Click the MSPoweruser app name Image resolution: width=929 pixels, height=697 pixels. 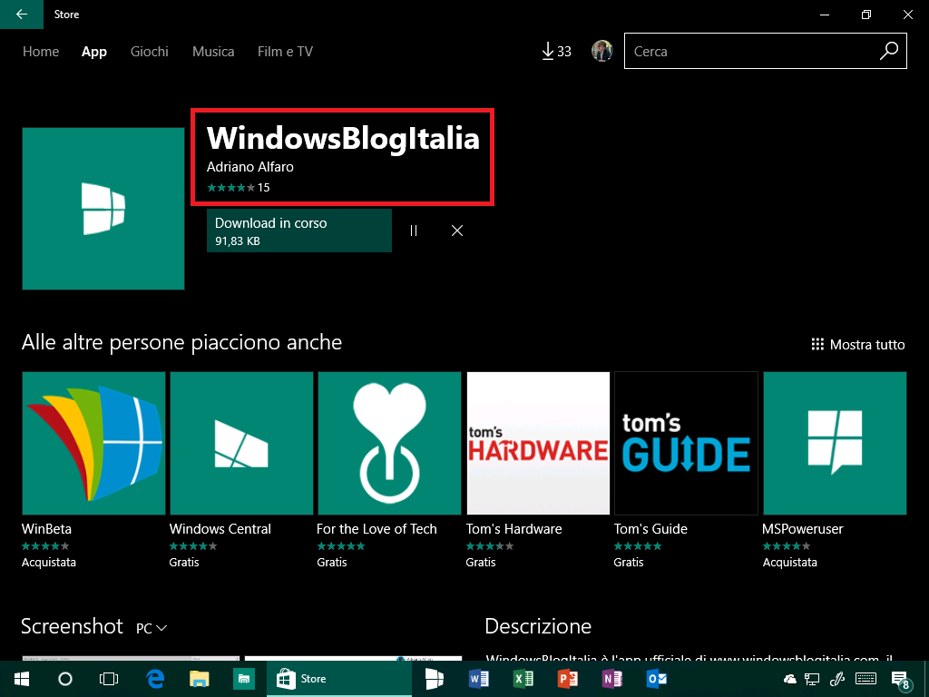pos(803,529)
